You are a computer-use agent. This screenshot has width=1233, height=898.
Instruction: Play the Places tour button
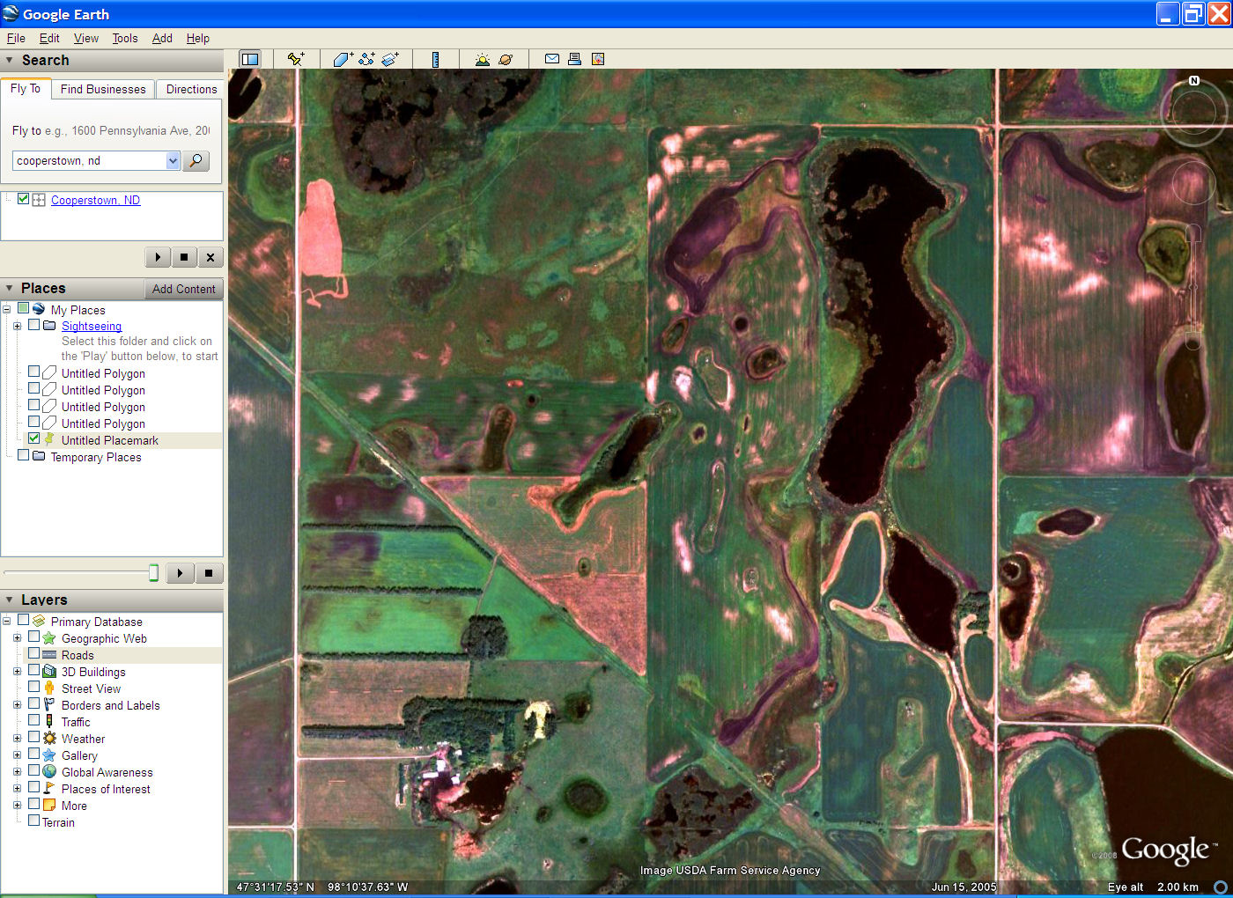tap(180, 573)
